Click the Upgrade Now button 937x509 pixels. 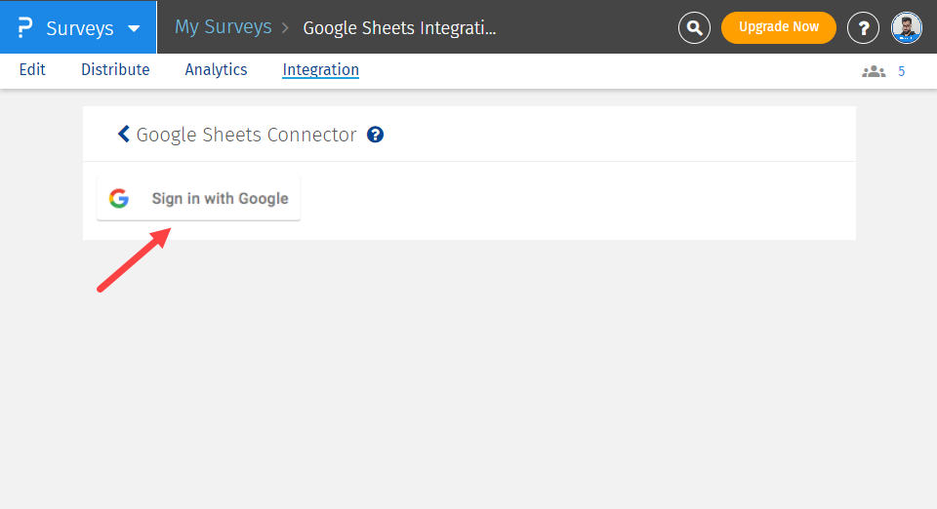pos(778,27)
